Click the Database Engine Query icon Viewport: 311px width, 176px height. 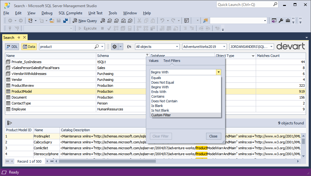(103, 21)
